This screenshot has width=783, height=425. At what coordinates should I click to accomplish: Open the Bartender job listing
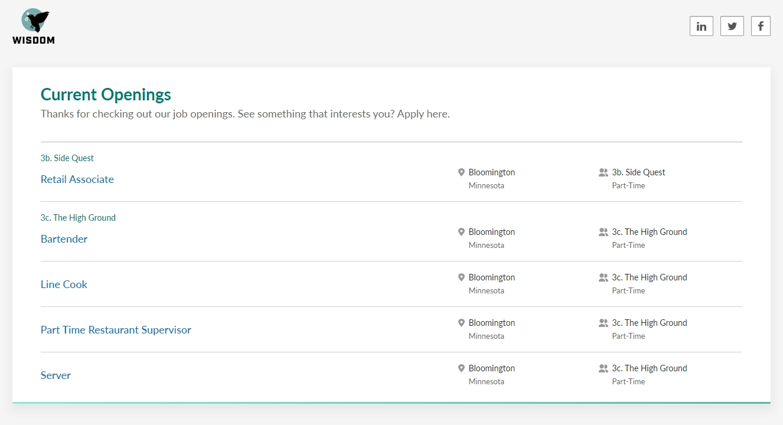64,239
